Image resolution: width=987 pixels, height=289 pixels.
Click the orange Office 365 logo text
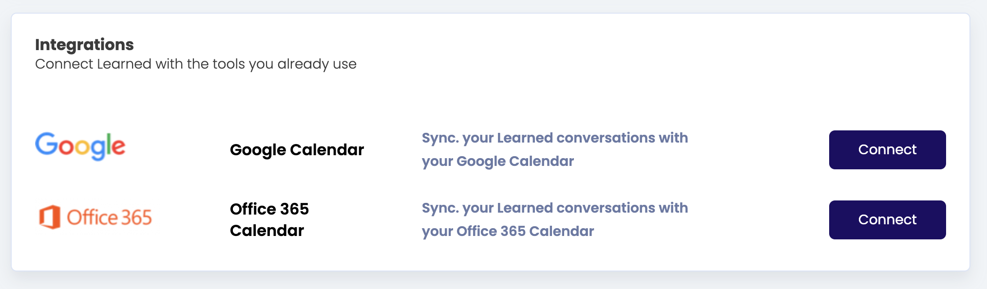point(109,217)
